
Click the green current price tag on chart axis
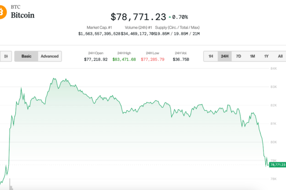277,164
